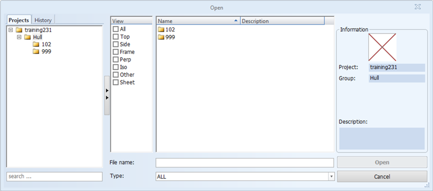Sort by the Name column header
Screen dimensions: 433x191
[x=198, y=21]
